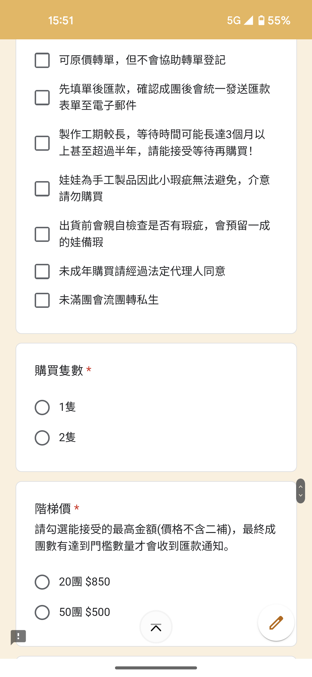312x677 pixels.
Task: Select the 1隻 radio option
Action: point(42,408)
